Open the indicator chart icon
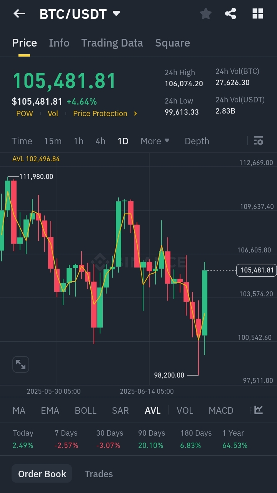The image size is (277, 493). tap(259, 410)
